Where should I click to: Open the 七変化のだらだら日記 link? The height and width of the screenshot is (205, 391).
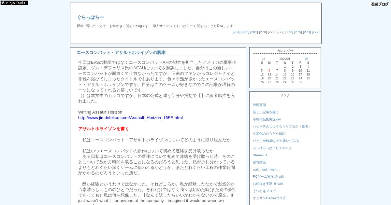pos(269,134)
